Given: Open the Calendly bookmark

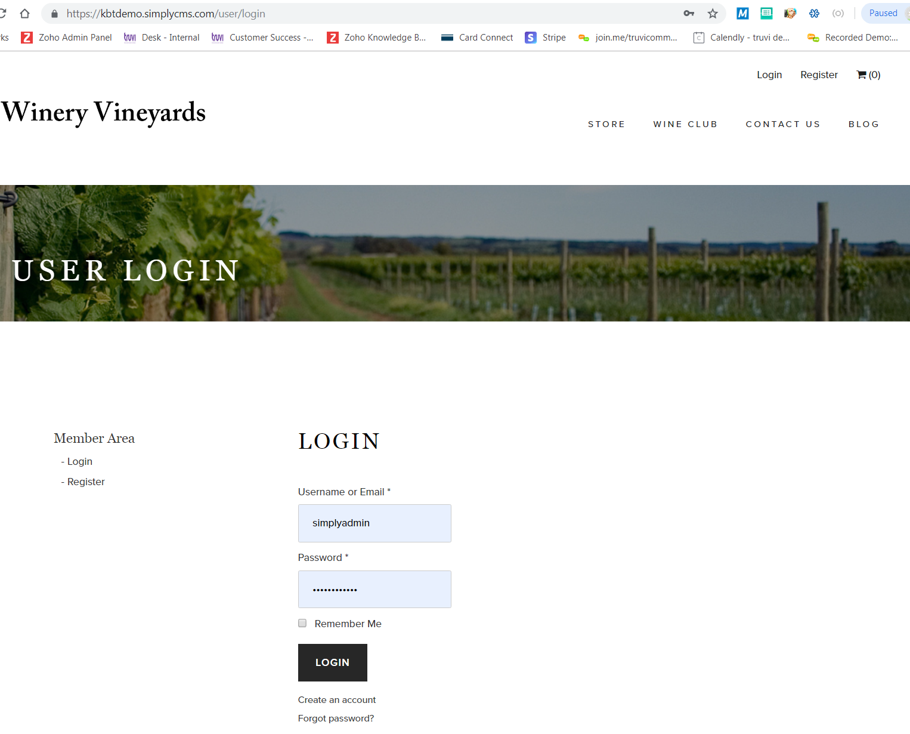Looking at the screenshot, I should [741, 38].
